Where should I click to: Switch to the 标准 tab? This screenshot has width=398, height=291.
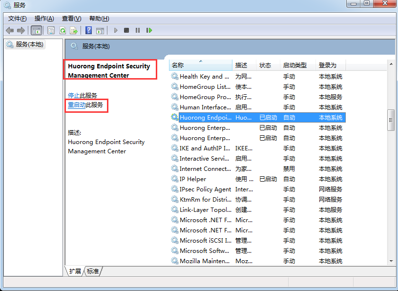point(93,271)
